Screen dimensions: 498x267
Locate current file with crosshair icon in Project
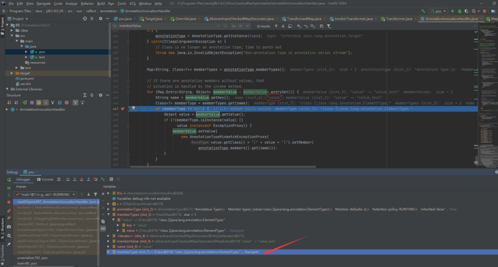[x=85, y=19]
